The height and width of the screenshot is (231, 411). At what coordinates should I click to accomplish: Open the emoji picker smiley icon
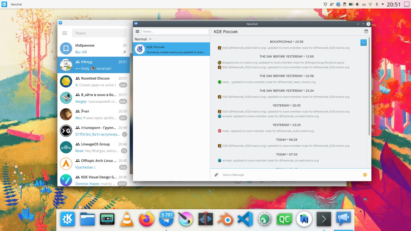[365, 175]
